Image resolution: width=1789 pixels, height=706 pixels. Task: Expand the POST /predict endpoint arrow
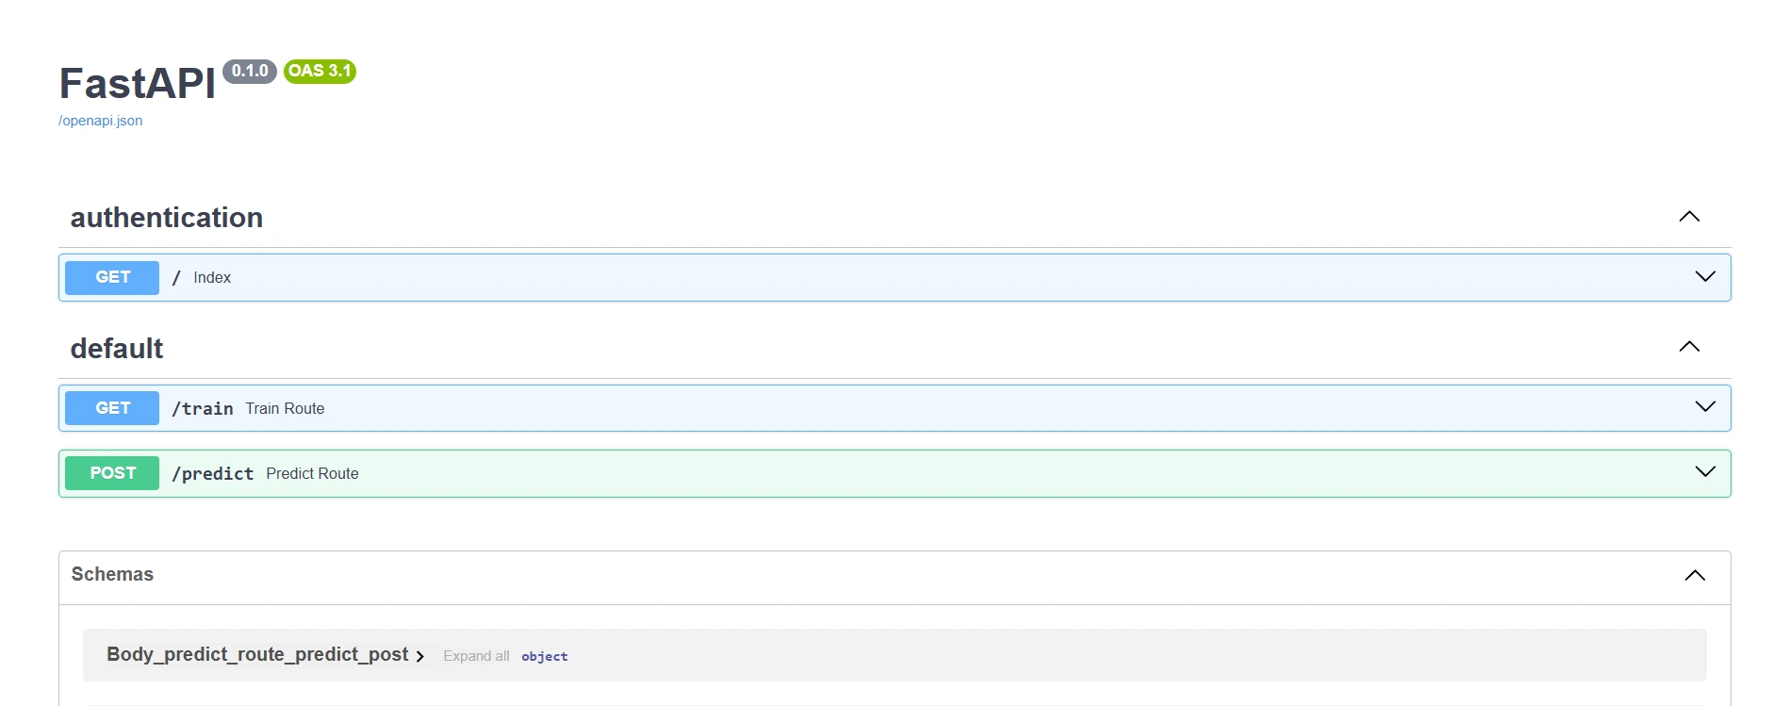point(1705,471)
